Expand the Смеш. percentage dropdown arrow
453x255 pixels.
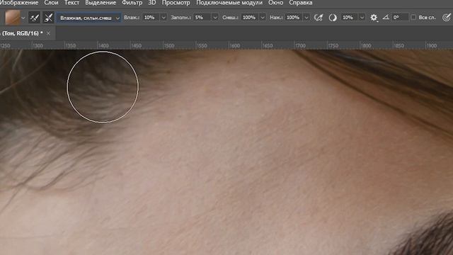tap(263, 18)
